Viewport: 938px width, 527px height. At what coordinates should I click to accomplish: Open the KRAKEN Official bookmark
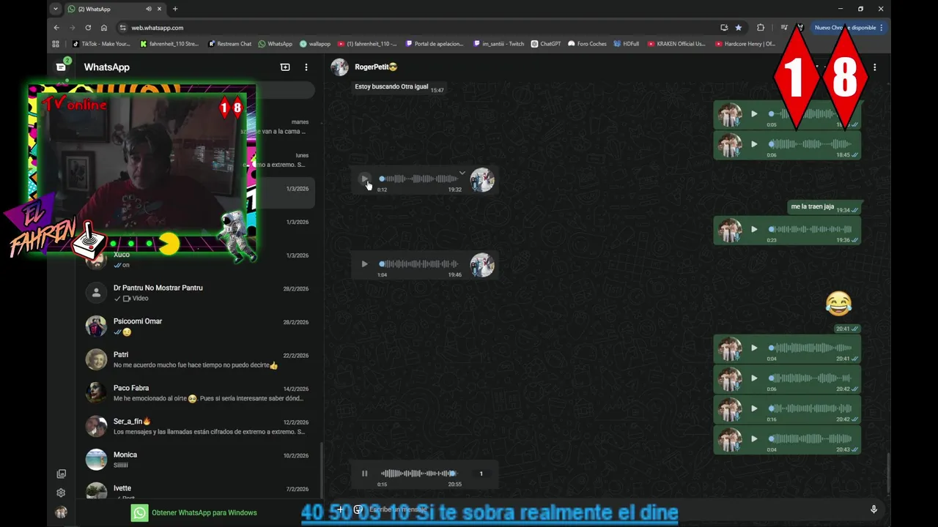click(x=676, y=44)
